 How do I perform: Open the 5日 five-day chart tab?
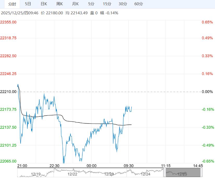coord(28,4)
